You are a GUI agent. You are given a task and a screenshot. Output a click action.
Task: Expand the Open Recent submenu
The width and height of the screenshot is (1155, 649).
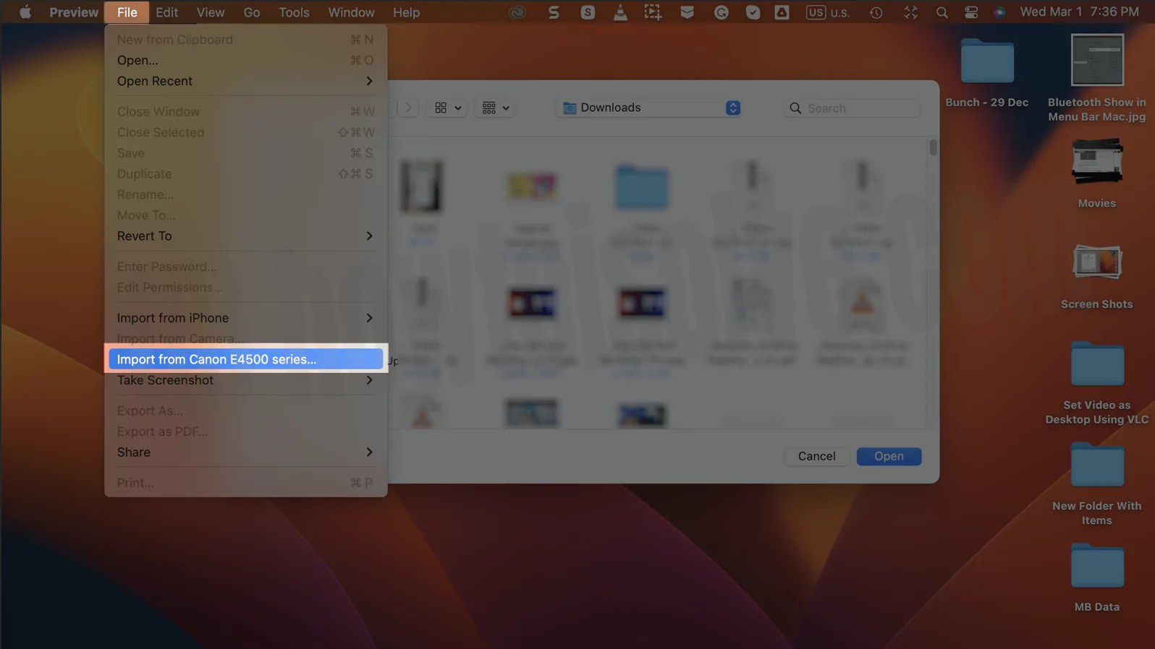click(x=245, y=81)
